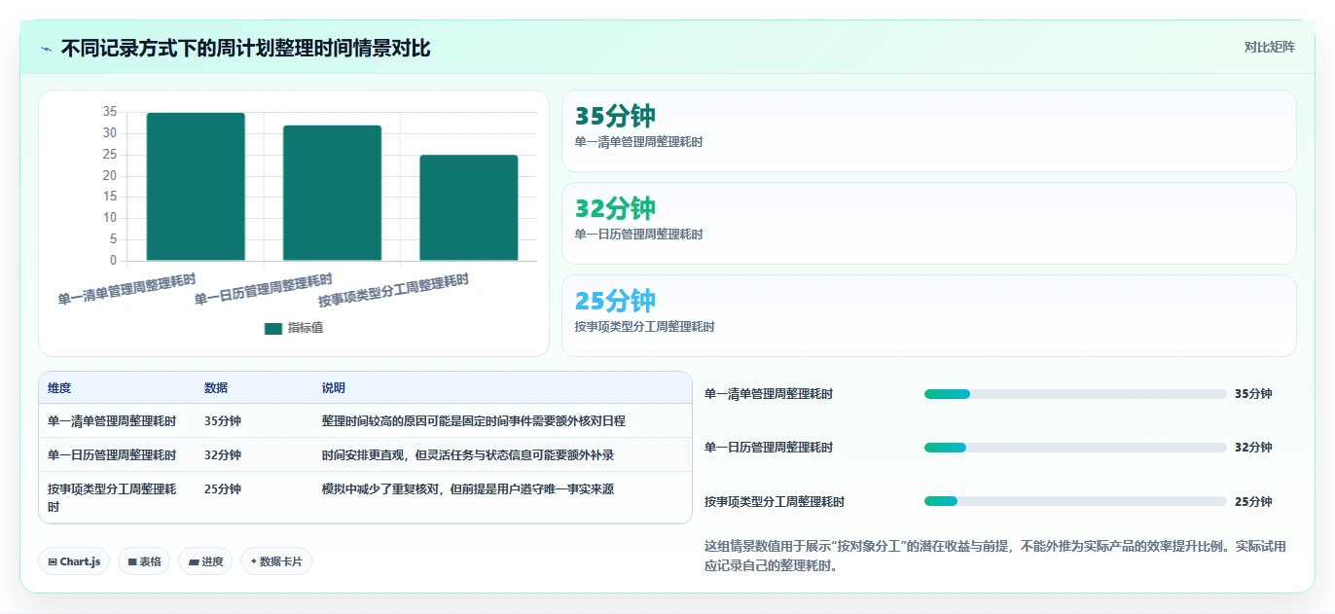Click description starting 整理时间较高的原因
Viewport: 1335px width, 614px height.
474,421
